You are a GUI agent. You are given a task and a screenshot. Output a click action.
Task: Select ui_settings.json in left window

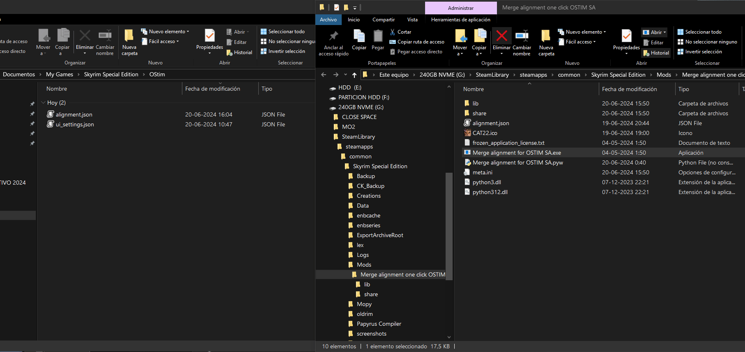coord(75,124)
